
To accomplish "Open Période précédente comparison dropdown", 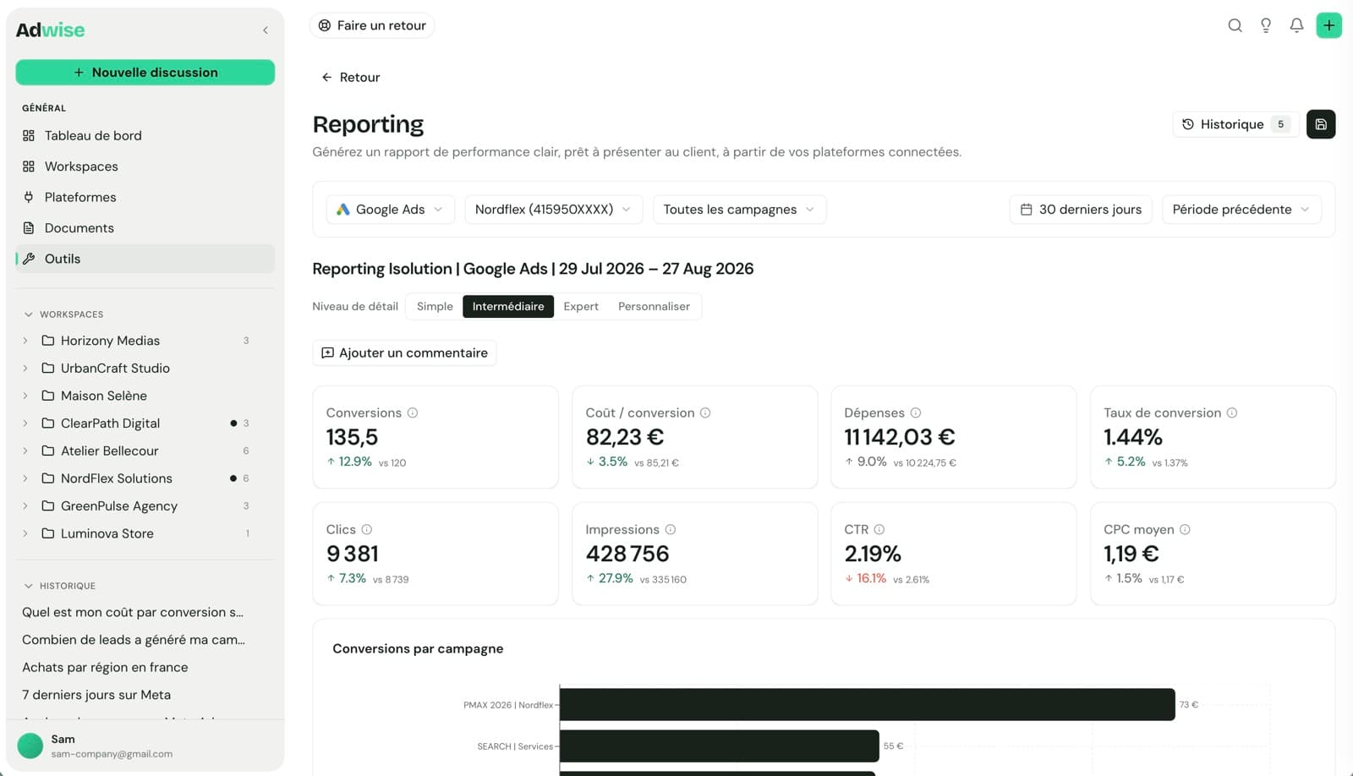I will (1241, 209).
